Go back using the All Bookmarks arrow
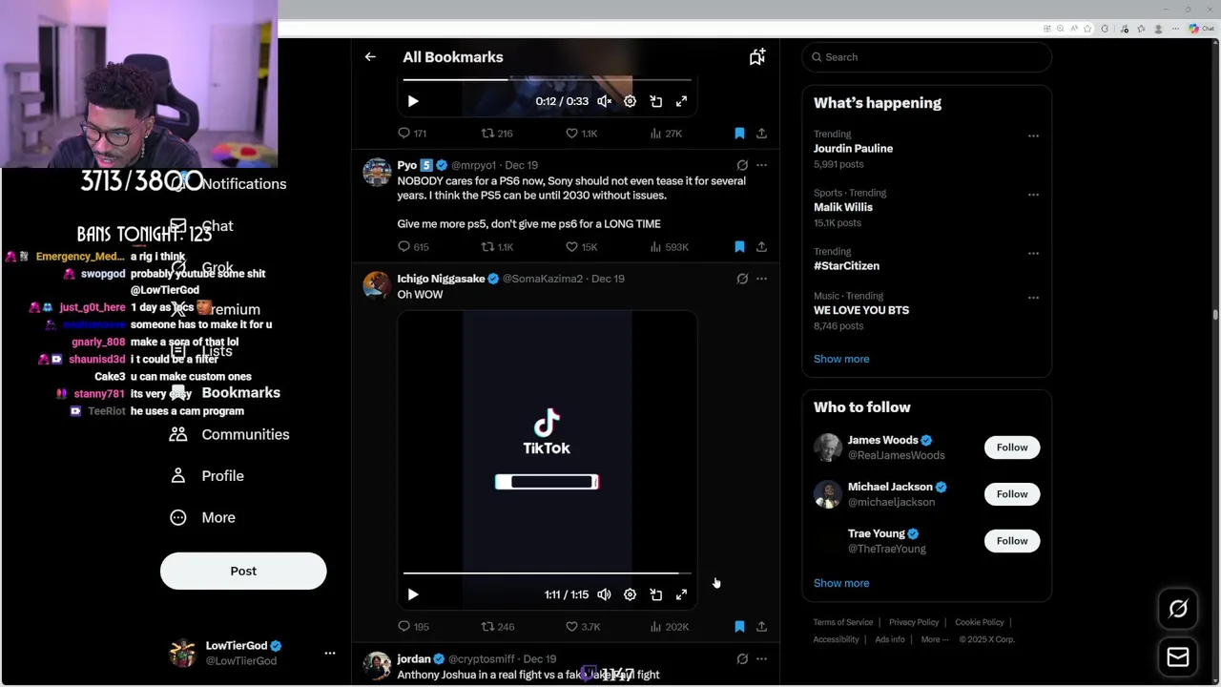This screenshot has height=687, width=1221. pos(370,57)
